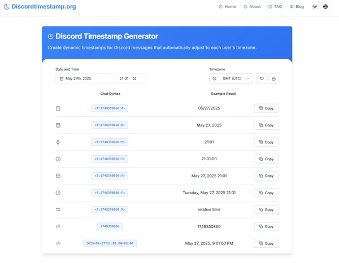Open the language globe selector
This screenshot has height=263, width=339.
tap(325, 7)
